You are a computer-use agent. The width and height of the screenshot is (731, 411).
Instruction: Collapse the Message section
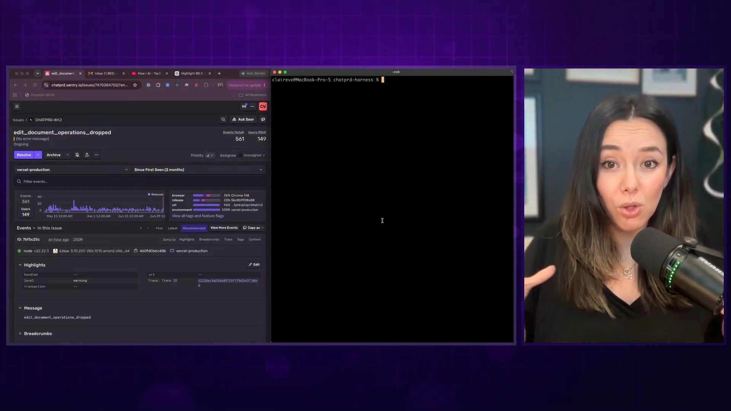tap(20, 308)
